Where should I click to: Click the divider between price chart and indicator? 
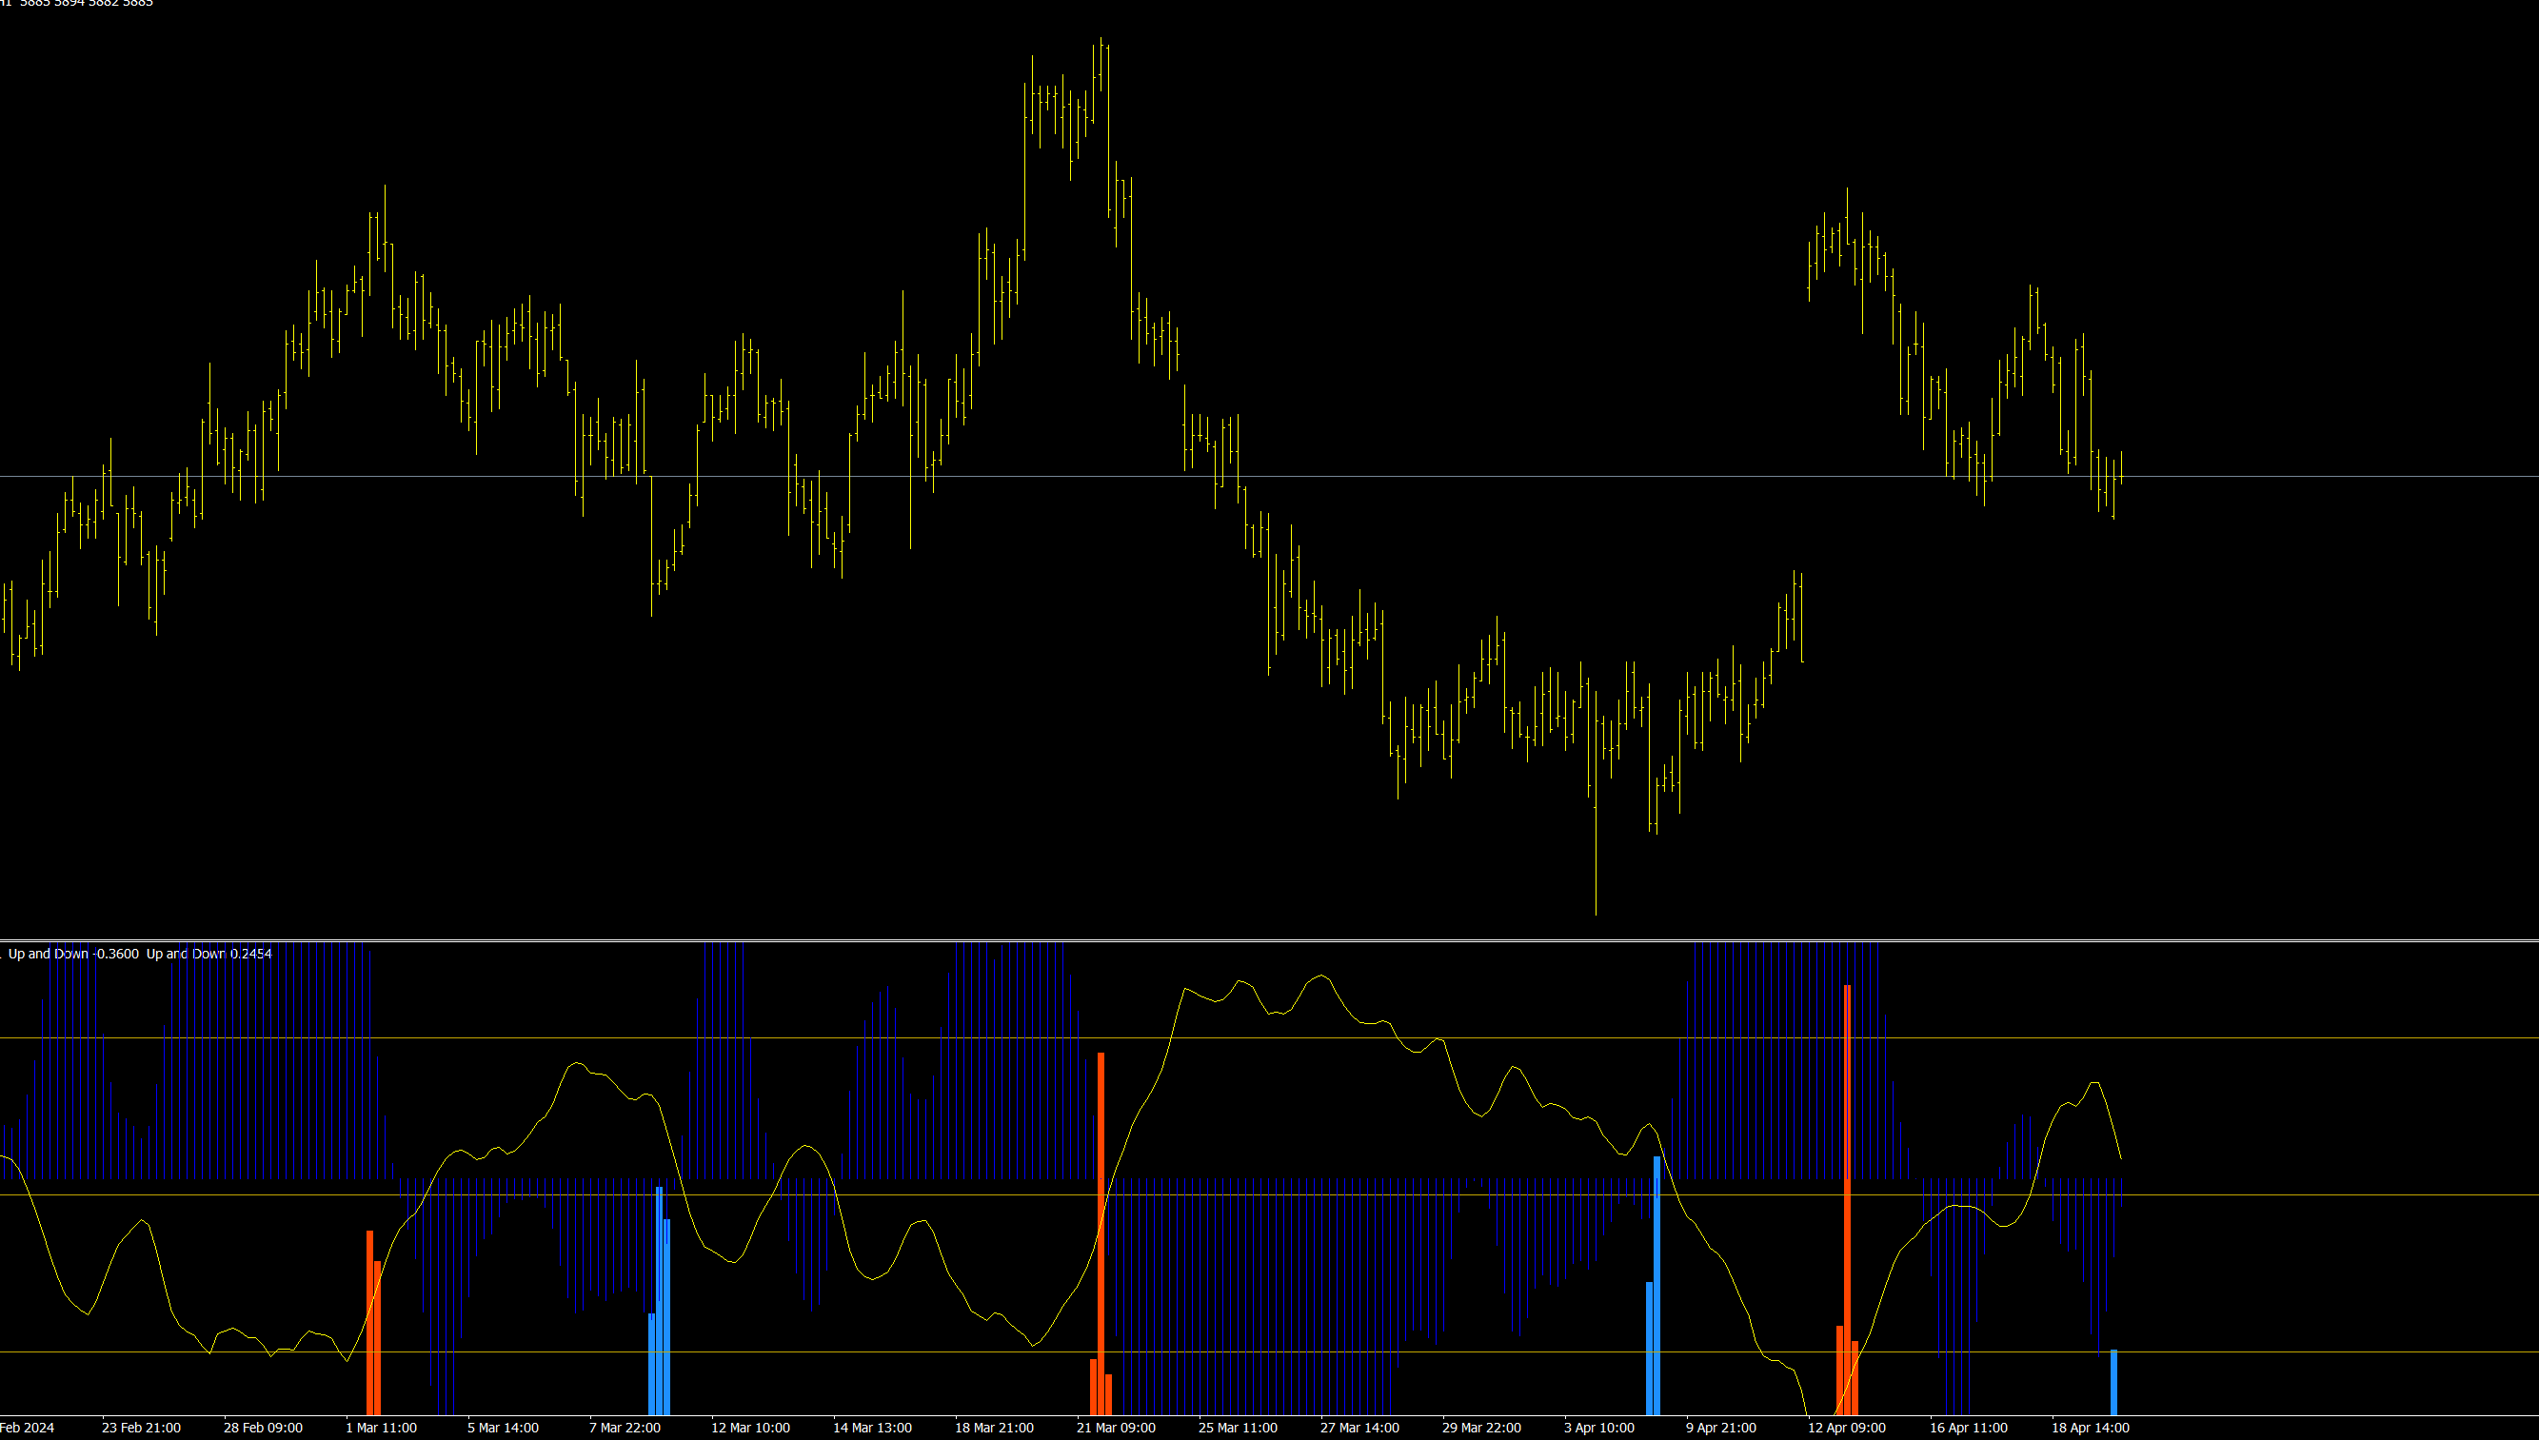(1269, 939)
